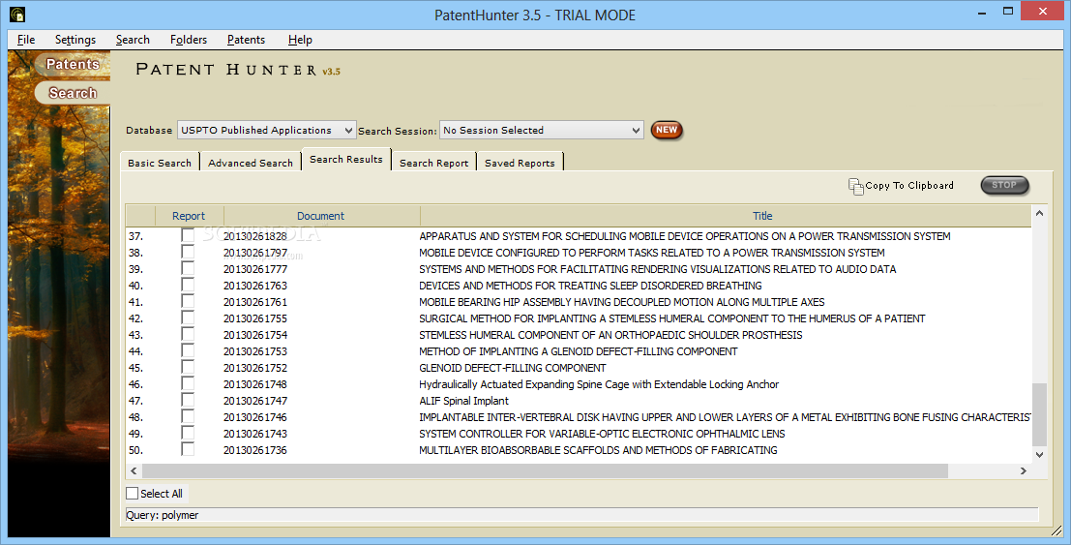Screen dimensions: 1071x545
Task: Click the vertical scrollbar up arrow
Action: 1039,213
